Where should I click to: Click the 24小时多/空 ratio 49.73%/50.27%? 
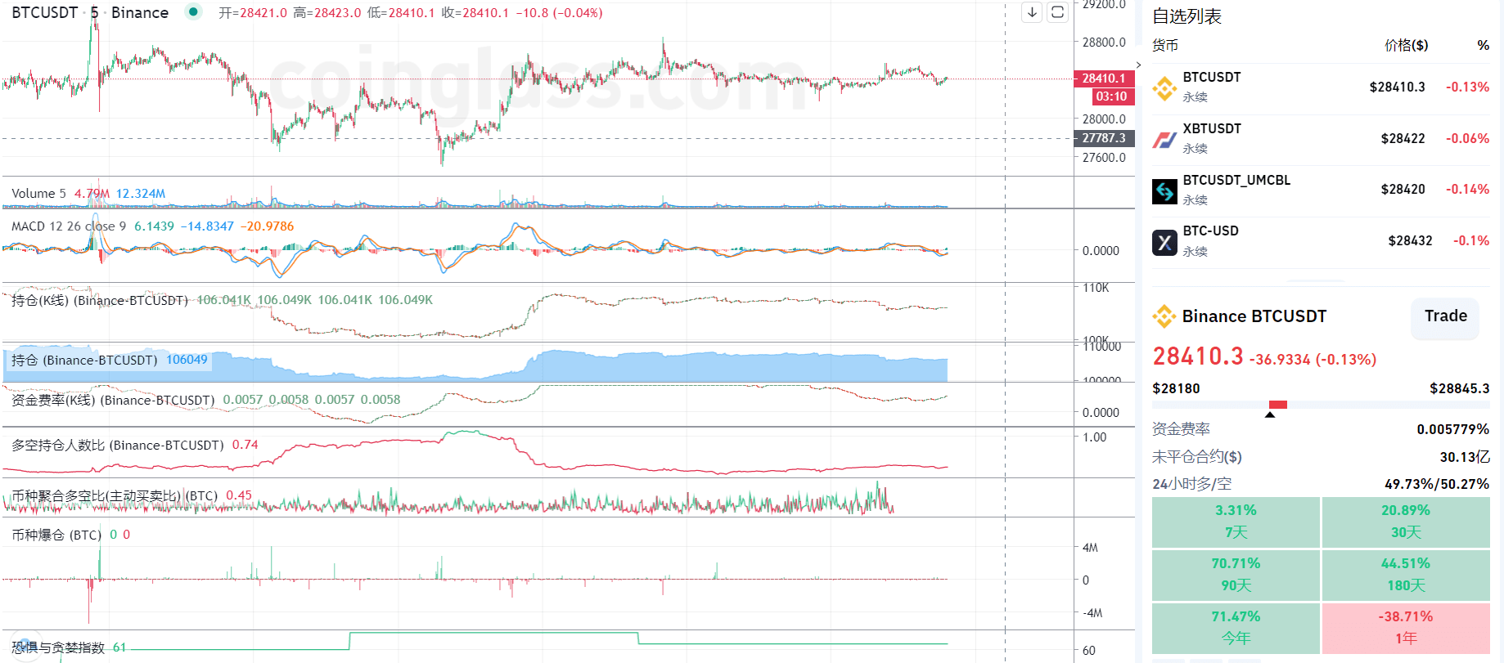[x=1437, y=484]
